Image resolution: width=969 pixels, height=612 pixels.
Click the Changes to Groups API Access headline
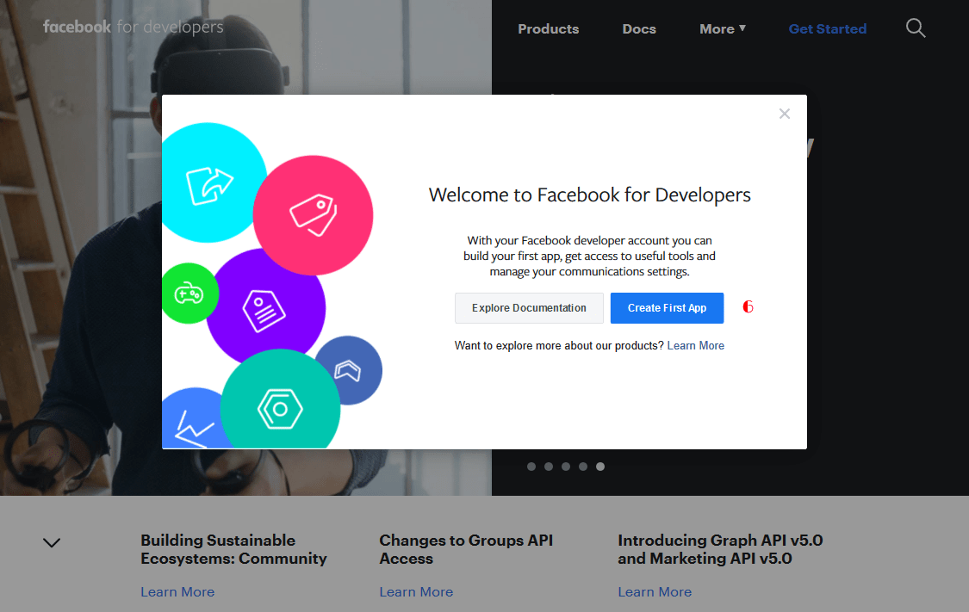pos(466,549)
